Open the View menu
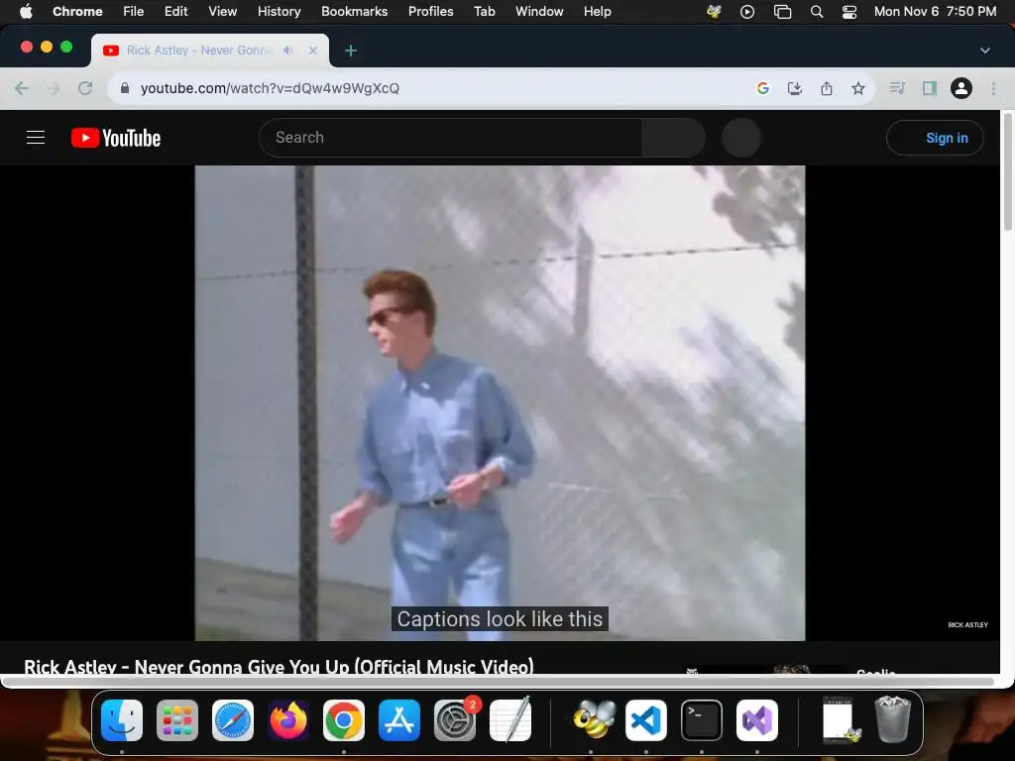The height and width of the screenshot is (761, 1015). pos(223,11)
